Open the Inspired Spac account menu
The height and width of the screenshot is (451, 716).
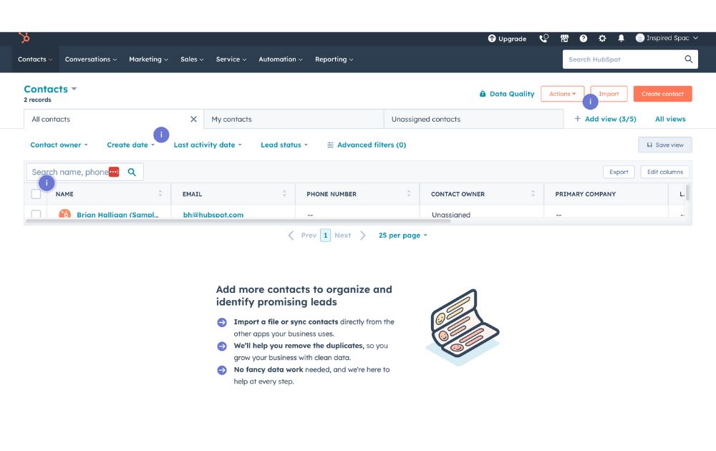click(x=667, y=38)
